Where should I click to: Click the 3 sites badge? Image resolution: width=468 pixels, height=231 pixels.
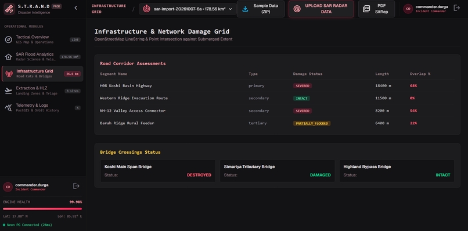coord(73,91)
